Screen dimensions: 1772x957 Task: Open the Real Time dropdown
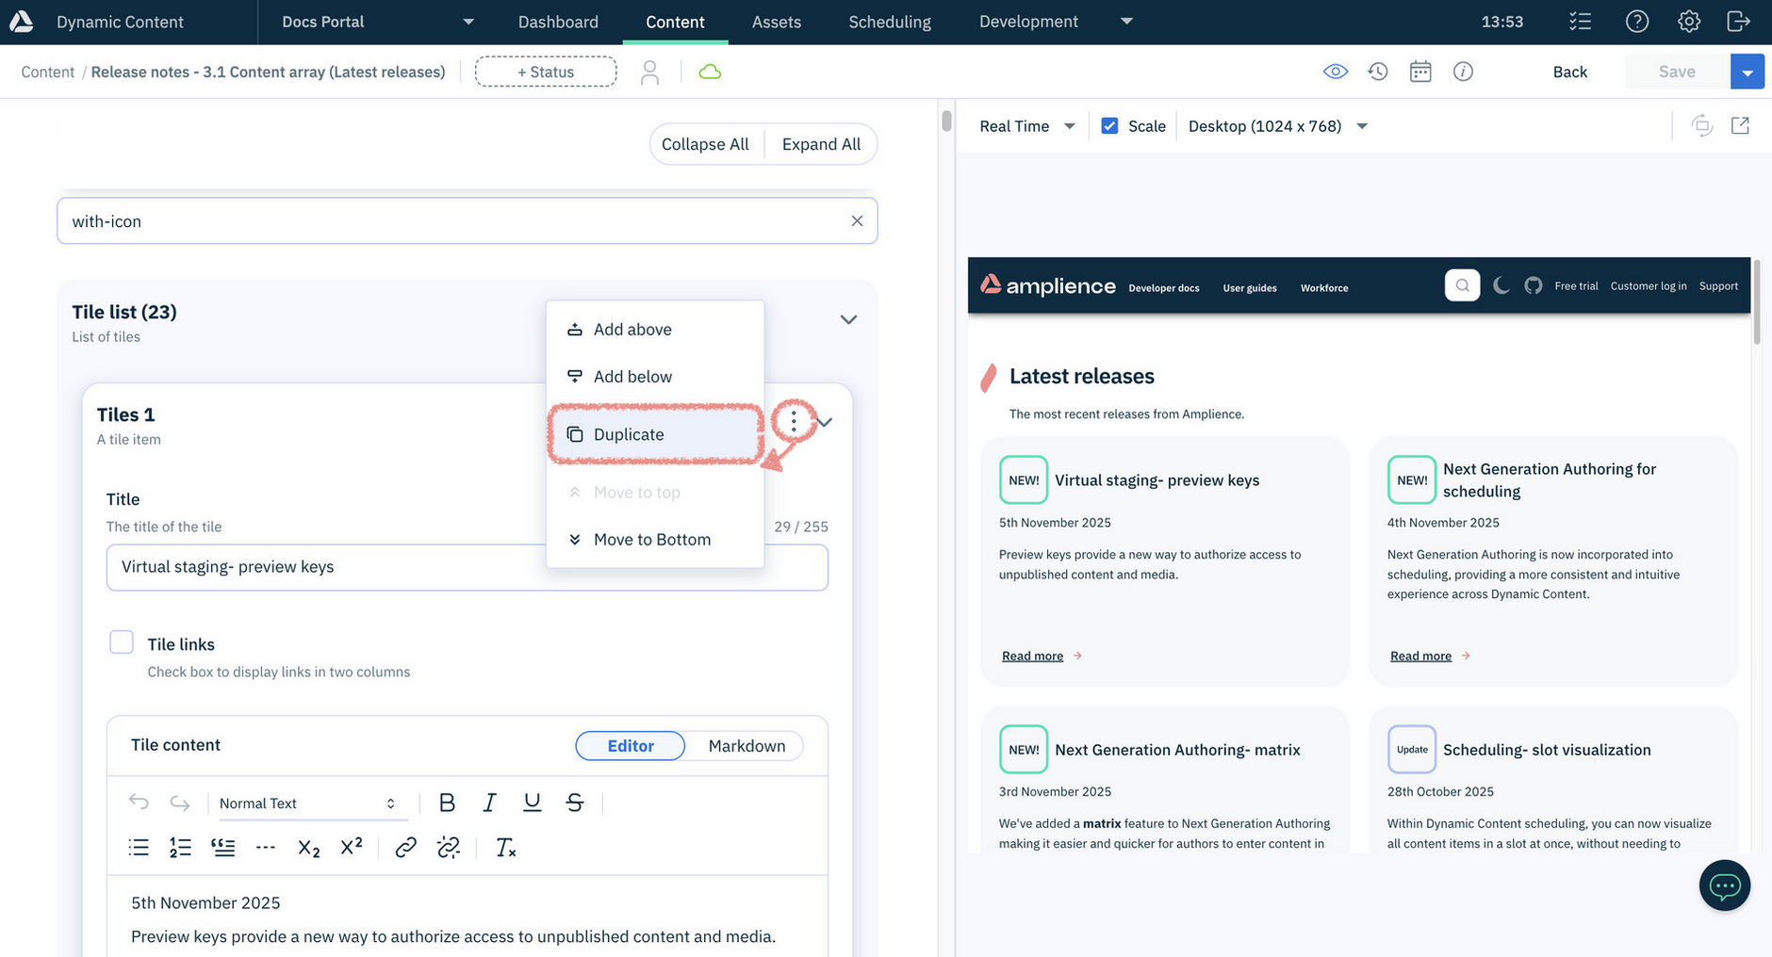1025,125
